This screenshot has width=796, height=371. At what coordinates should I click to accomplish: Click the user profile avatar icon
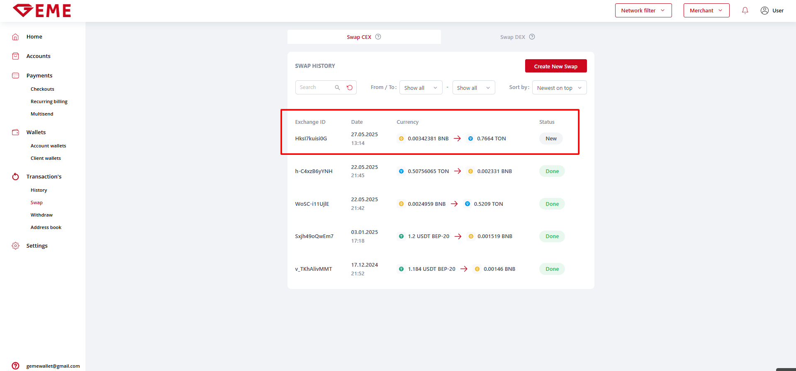(x=764, y=11)
